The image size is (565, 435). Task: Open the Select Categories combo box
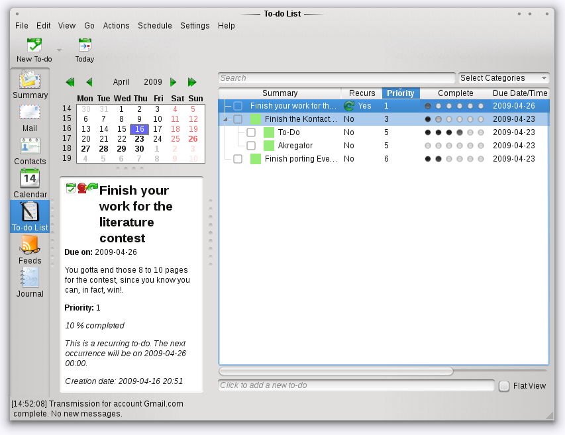pyautogui.click(x=504, y=78)
